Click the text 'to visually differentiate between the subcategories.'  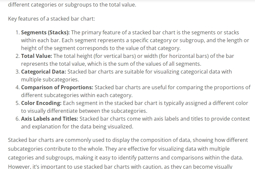coord(84,111)
